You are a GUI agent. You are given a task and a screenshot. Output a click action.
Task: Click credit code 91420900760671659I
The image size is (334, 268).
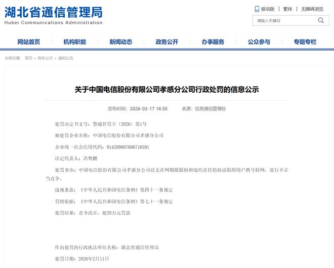(128, 147)
